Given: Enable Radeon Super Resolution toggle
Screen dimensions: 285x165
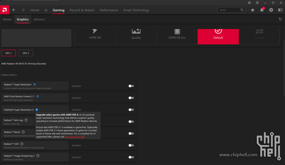Looking at the screenshot, I should [131, 86].
